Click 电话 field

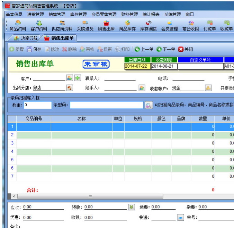(188, 78)
